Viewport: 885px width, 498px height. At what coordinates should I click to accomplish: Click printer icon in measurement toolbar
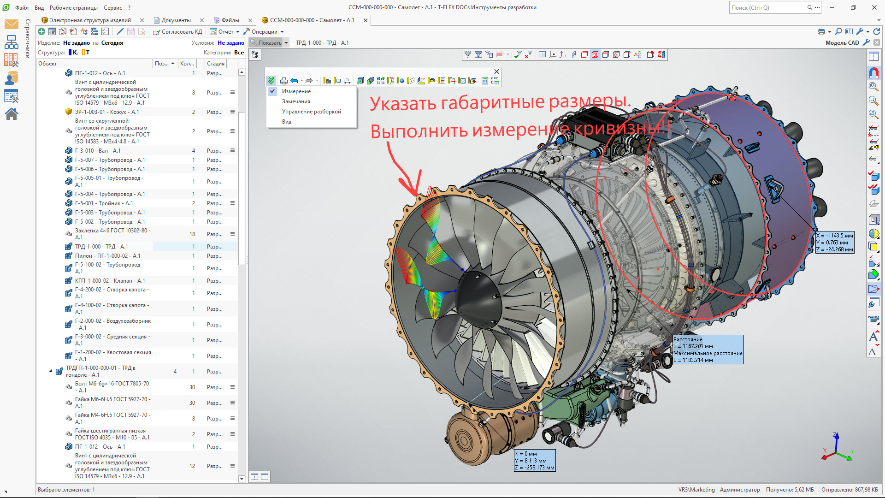click(x=284, y=81)
